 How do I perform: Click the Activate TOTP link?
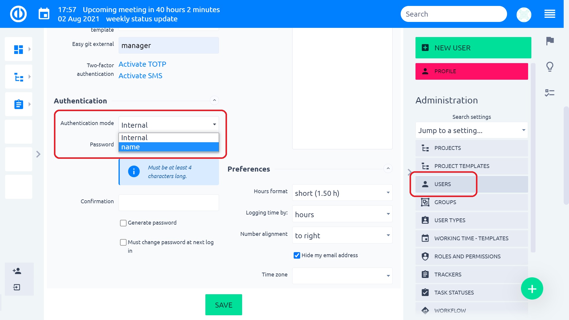point(142,64)
